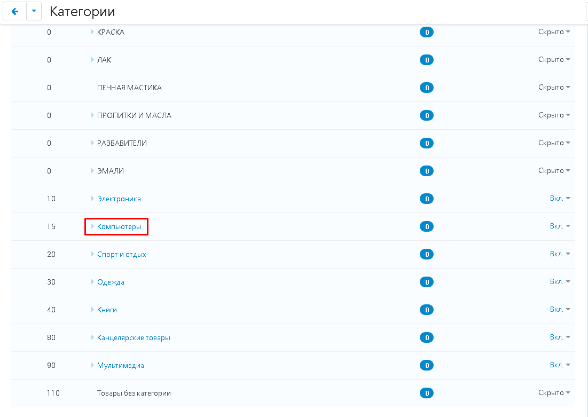Viewport: 588px width, 417px height.
Task: Expand the Спорт и отдых category
Action: tap(92, 254)
